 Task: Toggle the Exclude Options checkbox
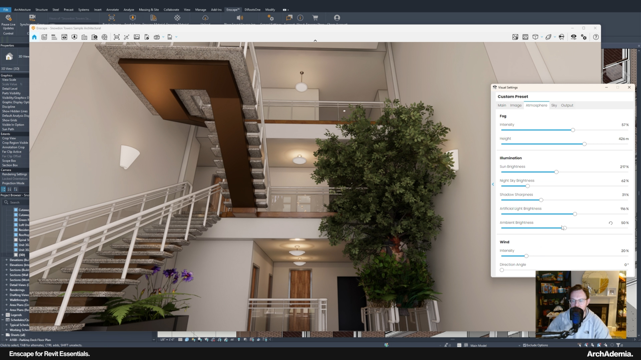click(x=524, y=345)
